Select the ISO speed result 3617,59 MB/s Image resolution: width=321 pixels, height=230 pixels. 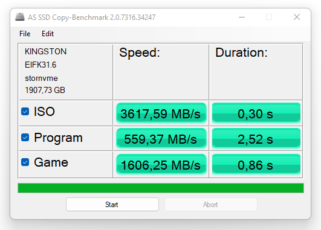[161, 113]
